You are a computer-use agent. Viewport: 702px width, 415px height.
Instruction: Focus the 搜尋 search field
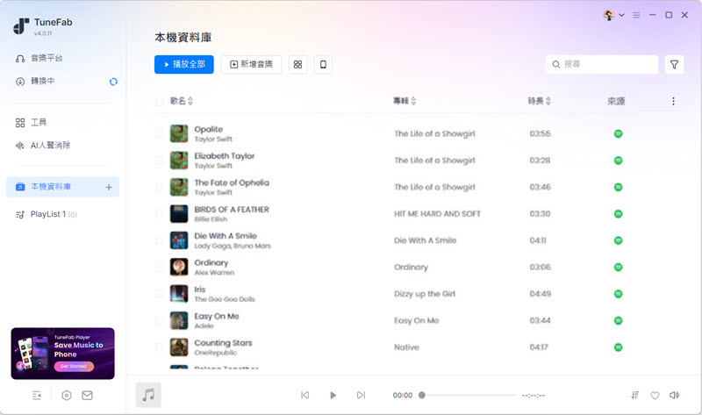(602, 64)
